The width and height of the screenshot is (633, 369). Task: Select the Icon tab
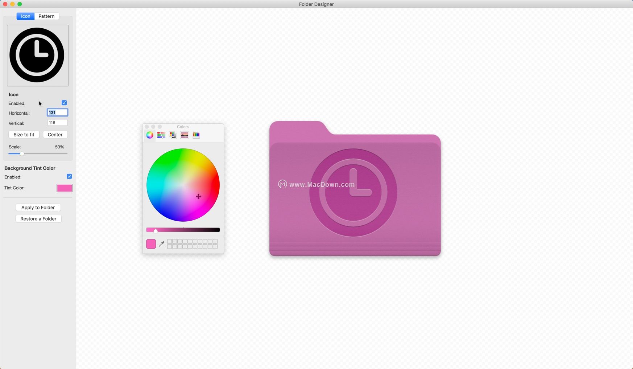[x=25, y=16]
